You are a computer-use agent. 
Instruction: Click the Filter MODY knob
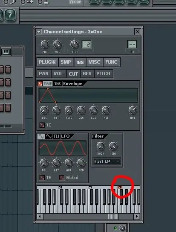pyautogui.click(x=113, y=146)
